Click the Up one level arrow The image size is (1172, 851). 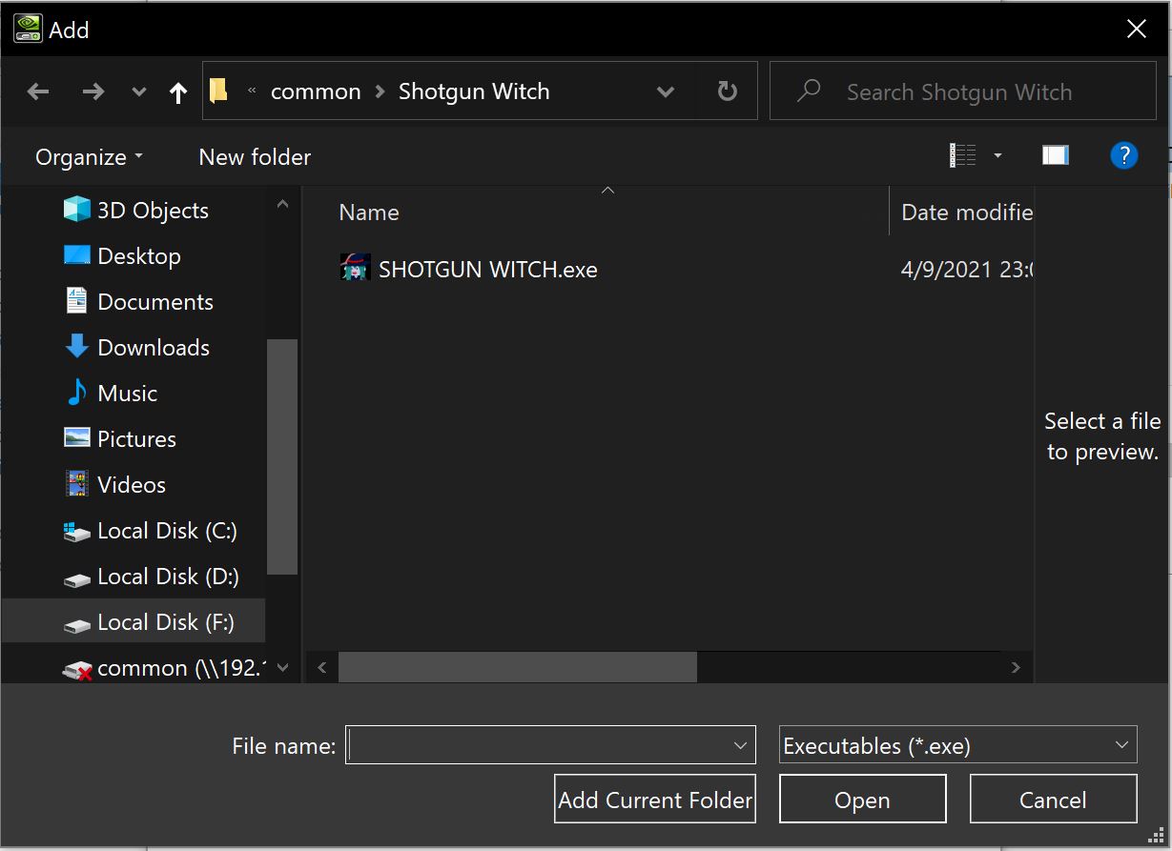click(x=177, y=91)
